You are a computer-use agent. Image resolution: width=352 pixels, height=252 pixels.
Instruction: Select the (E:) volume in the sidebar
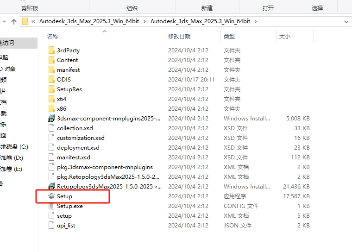tap(11, 169)
